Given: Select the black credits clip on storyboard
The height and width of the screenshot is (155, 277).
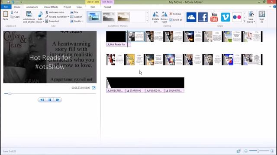Looking at the screenshot, I should tap(145, 83).
